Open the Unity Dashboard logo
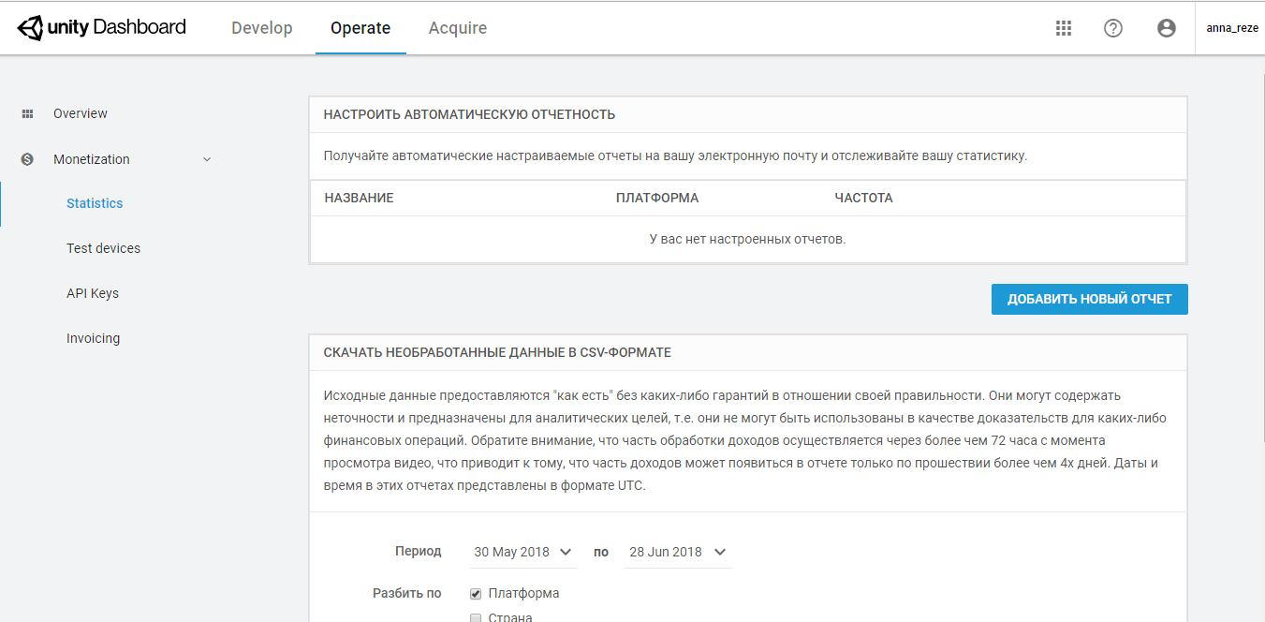Screen dimensions: 1265x622 (100, 27)
